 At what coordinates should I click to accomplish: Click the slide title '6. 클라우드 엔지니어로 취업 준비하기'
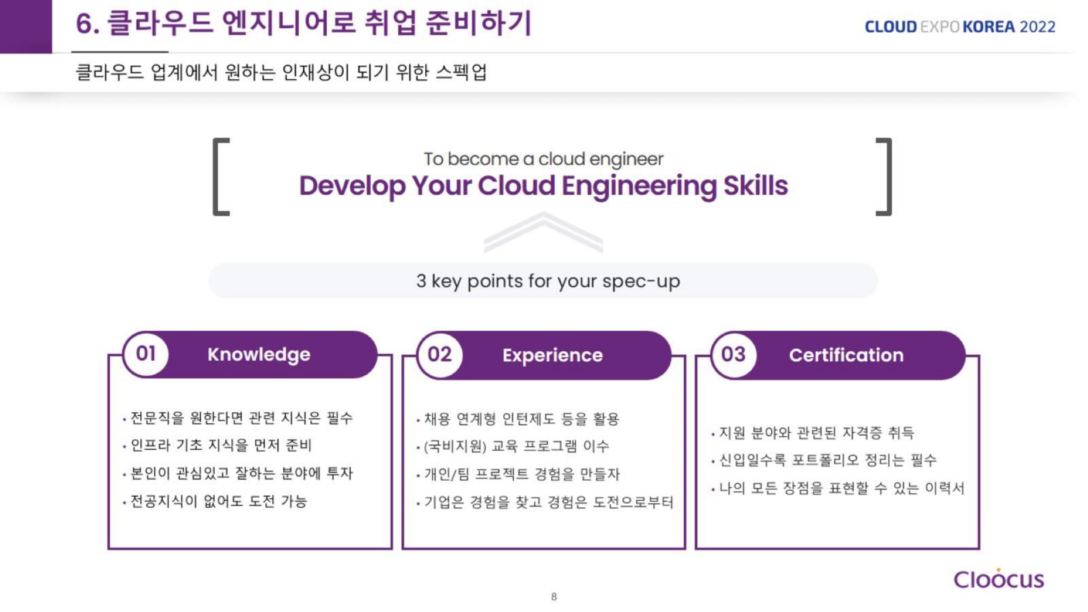pyautogui.click(x=303, y=23)
